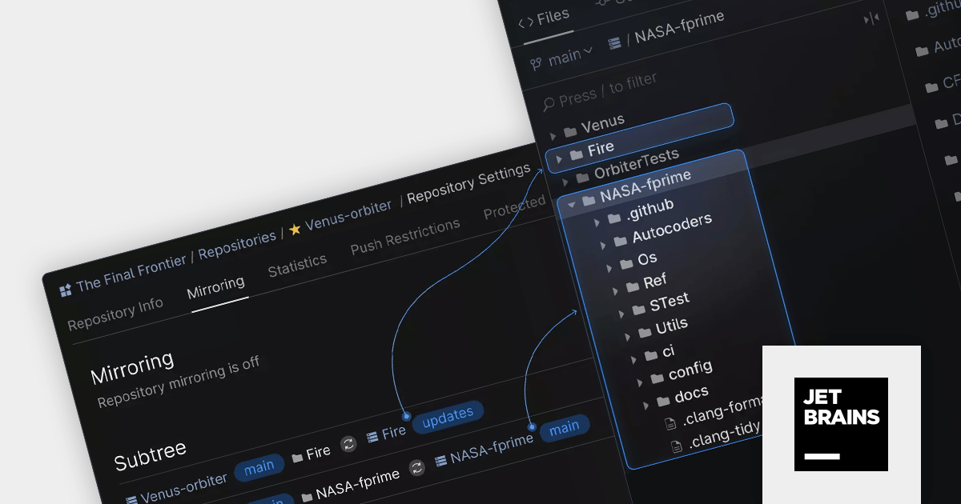Click the repository icon before /NASA-fprime breadcrumb

click(x=614, y=45)
